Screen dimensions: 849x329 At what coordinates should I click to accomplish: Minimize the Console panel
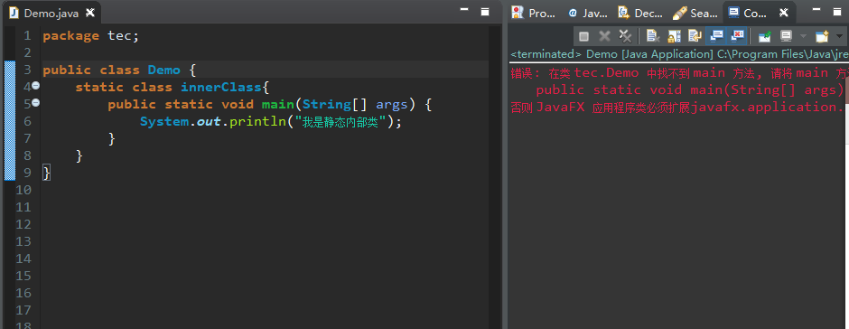tap(816, 10)
